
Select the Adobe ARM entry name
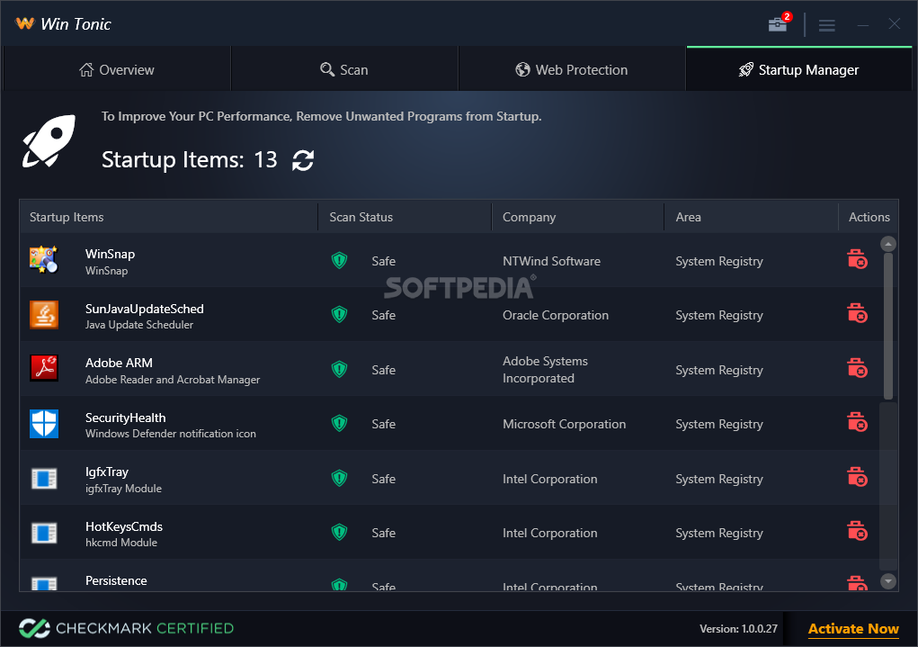119,363
